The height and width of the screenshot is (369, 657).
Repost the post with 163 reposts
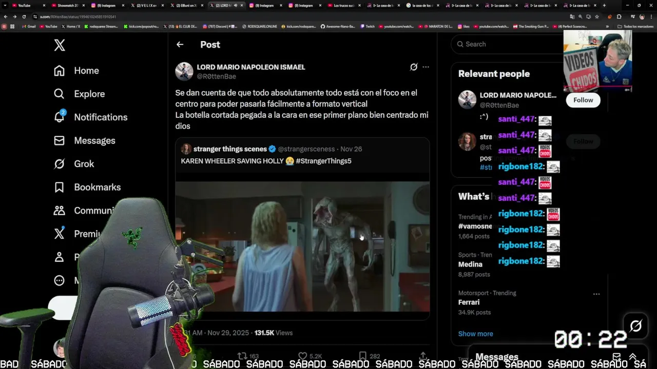coord(247,356)
